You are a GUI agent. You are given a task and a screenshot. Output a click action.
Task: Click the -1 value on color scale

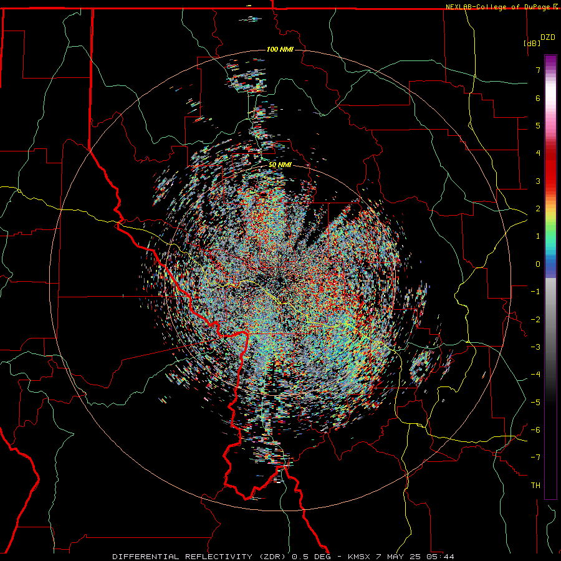click(x=535, y=292)
